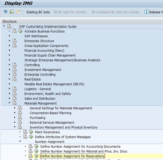Select the Real Estate tree entry
Screen dimensions: 163x160
(x=32, y=79)
